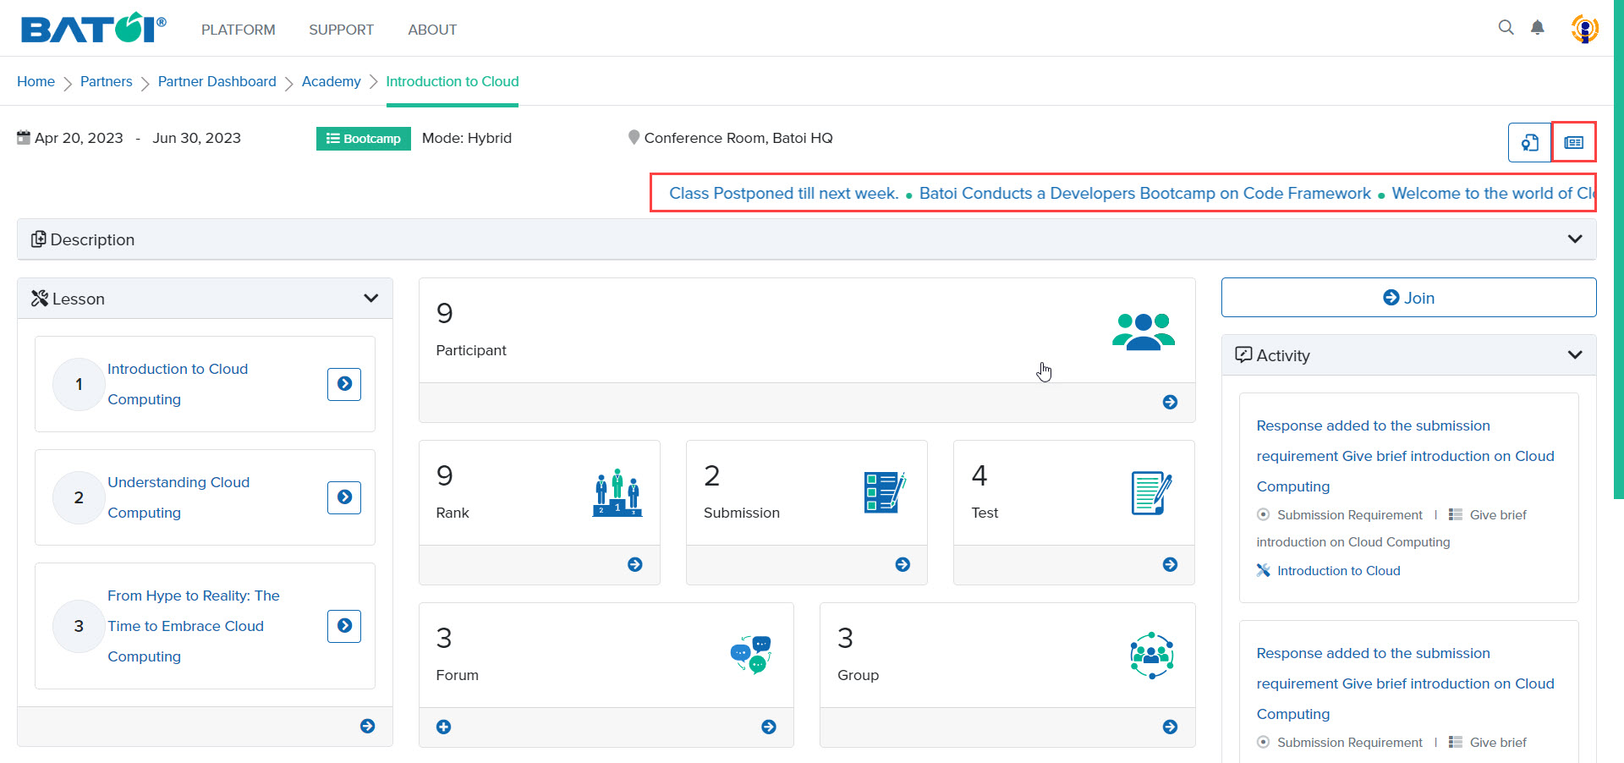
Task: Click Conference Room, Batoi HQ location
Action: [x=738, y=138]
